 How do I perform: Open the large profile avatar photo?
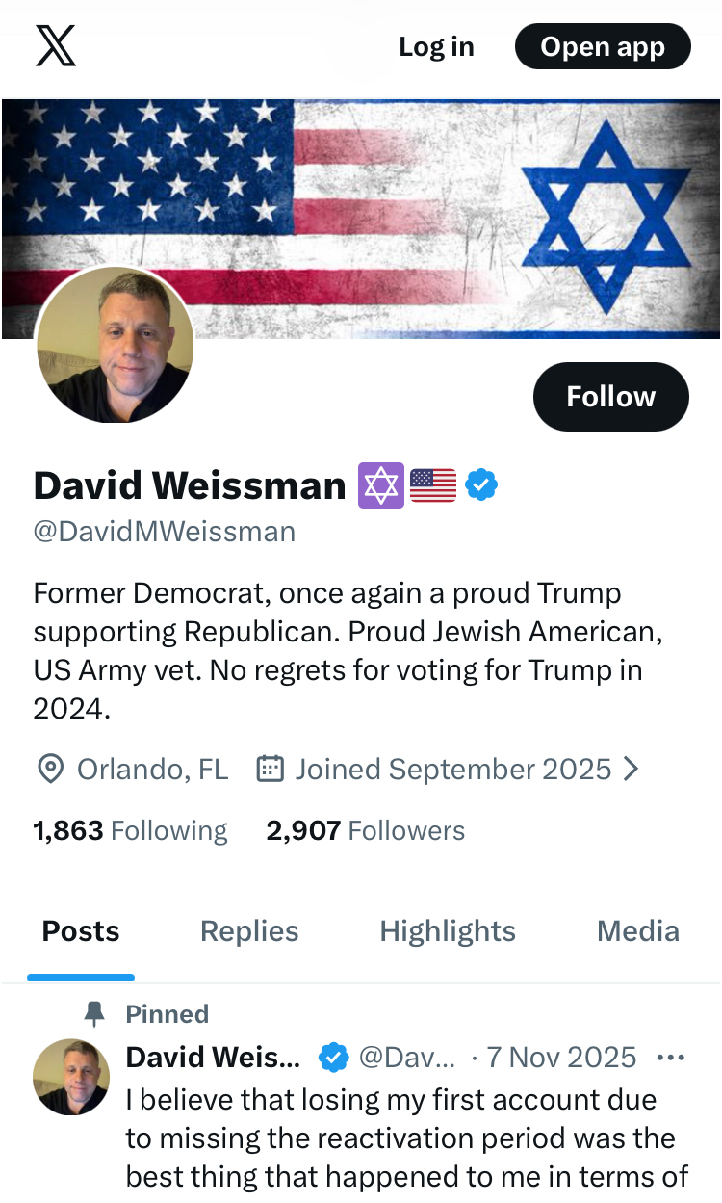pyautogui.click(x=115, y=346)
